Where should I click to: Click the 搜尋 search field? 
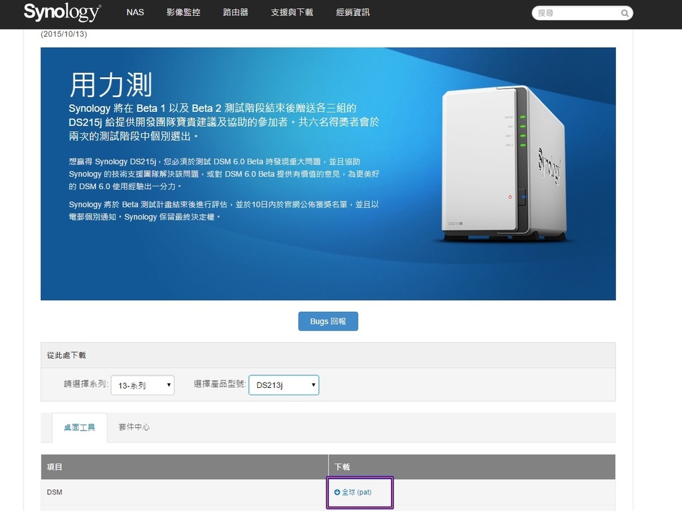point(582,13)
